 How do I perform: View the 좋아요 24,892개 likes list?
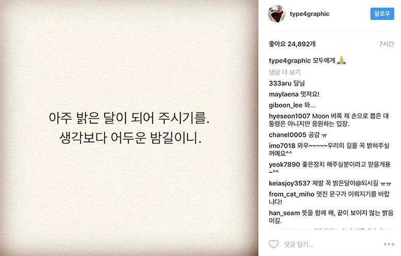click(292, 44)
